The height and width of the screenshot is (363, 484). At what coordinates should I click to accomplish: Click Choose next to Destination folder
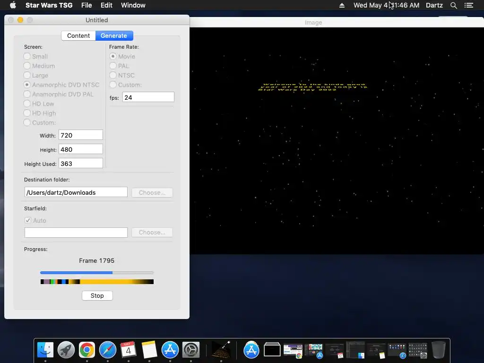[152, 193]
